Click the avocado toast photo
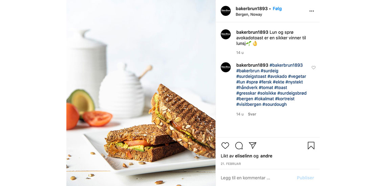 [141, 93]
